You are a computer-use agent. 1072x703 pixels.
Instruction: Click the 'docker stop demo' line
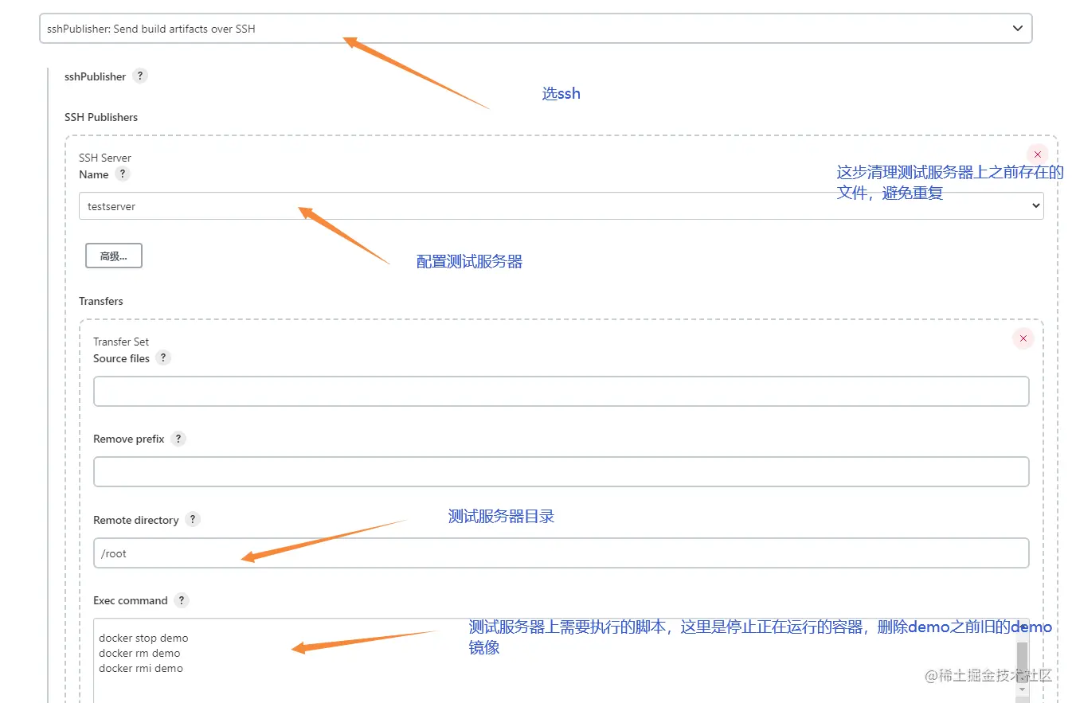click(143, 638)
